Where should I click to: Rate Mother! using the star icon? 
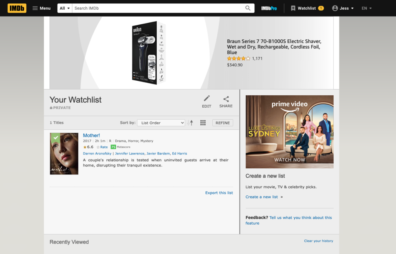point(98,147)
